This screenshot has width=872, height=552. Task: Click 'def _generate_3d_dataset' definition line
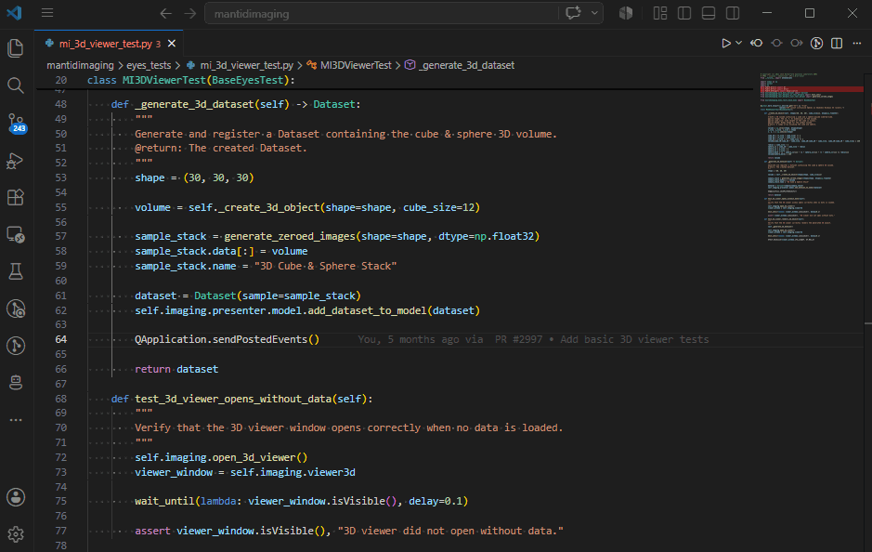(x=236, y=104)
